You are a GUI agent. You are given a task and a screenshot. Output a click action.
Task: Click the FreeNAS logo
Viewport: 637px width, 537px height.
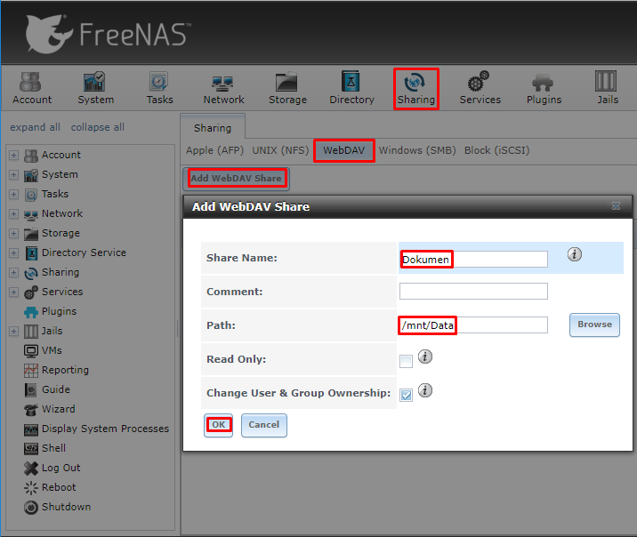[x=108, y=34]
